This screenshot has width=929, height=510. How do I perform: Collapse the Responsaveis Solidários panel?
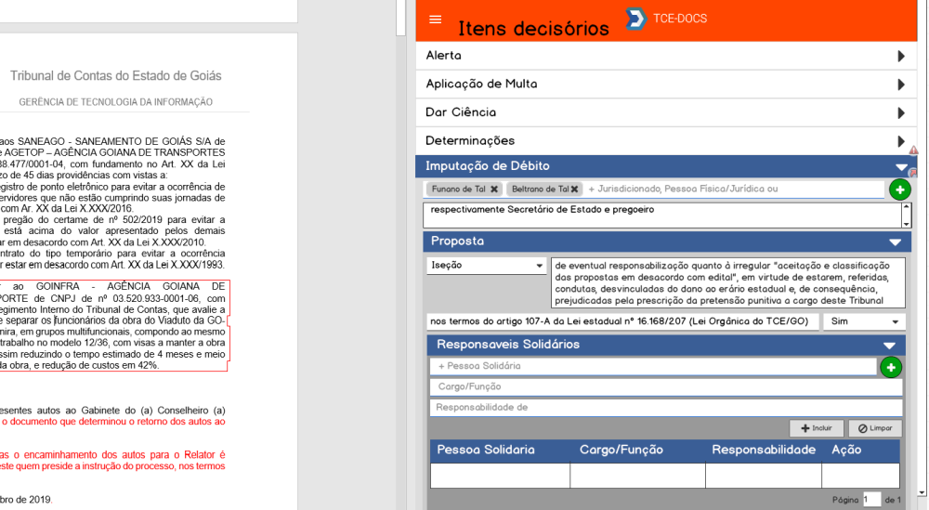click(x=889, y=345)
